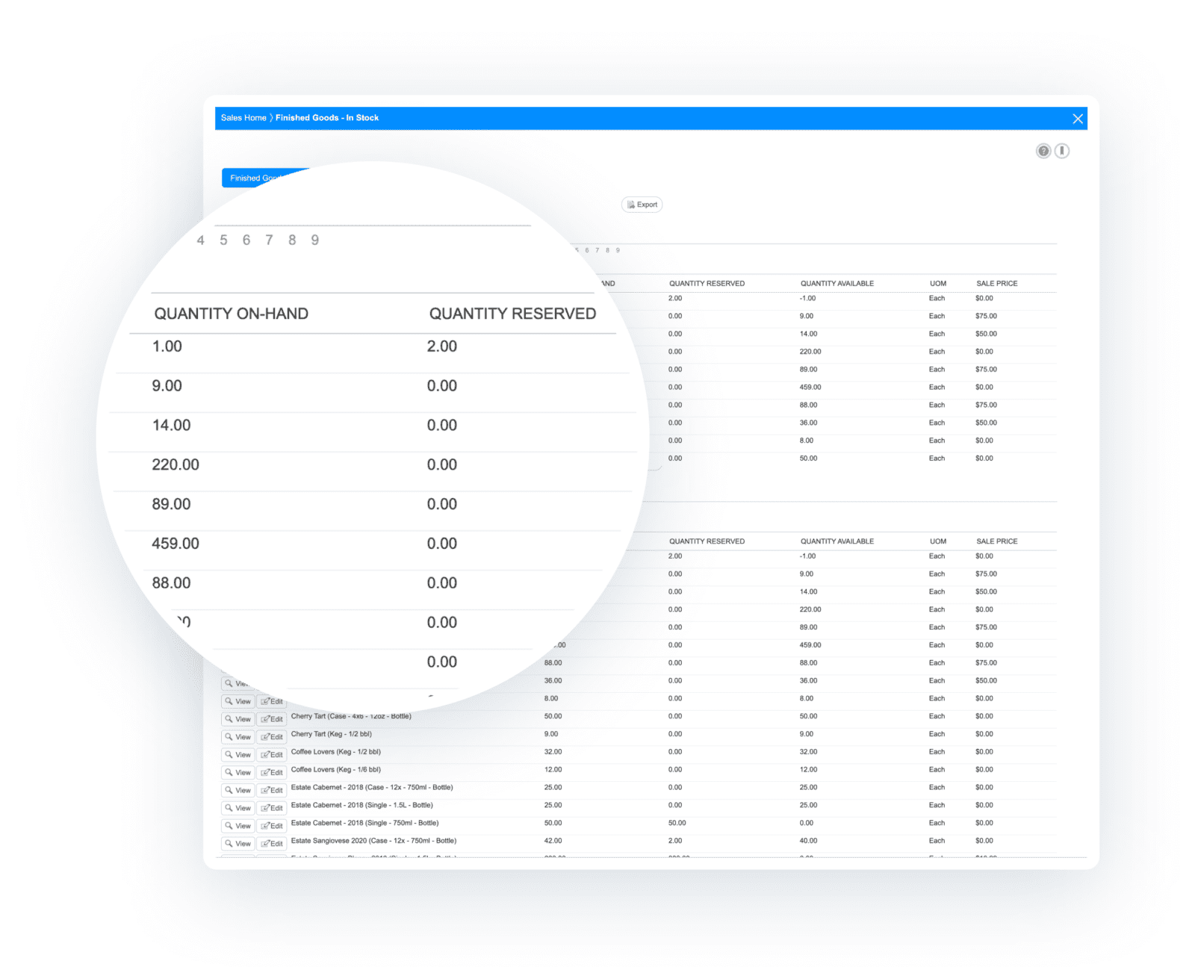Viewport: 1195px width, 970px height.
Task: Export the finished goods list
Action: (x=642, y=205)
